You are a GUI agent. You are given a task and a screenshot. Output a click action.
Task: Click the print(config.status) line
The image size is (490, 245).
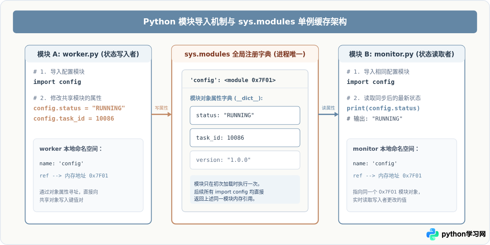383,108
